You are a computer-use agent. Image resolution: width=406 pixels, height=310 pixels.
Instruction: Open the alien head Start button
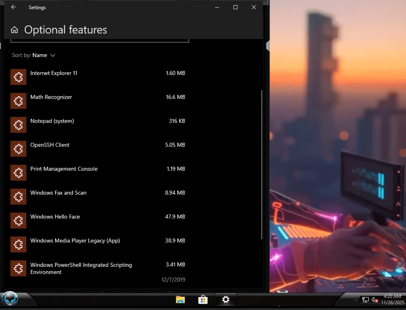[x=10, y=299]
